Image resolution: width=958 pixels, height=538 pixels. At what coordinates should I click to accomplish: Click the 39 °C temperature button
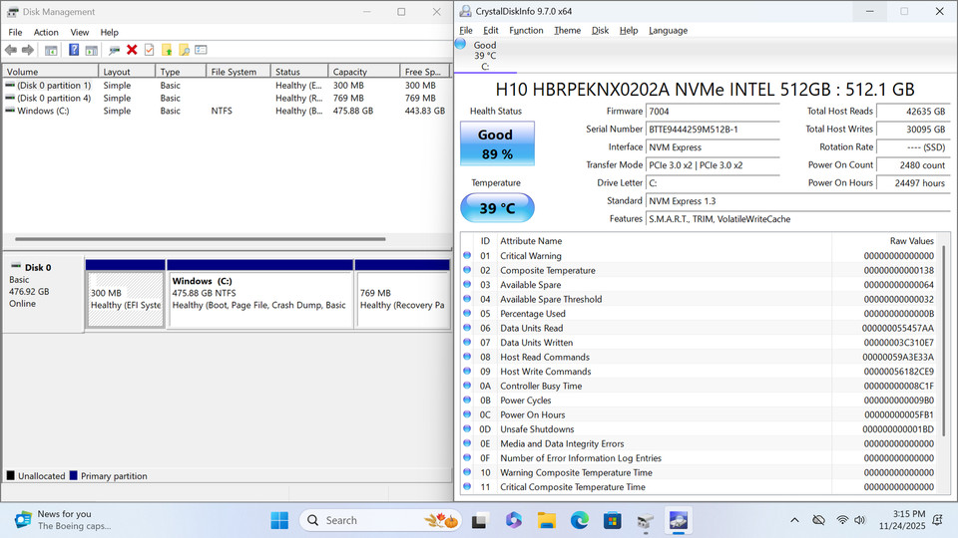coord(497,208)
